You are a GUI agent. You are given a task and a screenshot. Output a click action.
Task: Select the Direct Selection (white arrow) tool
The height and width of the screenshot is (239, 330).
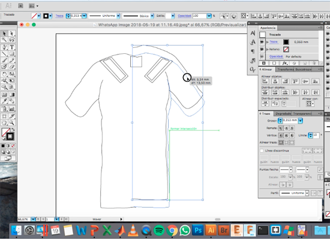(12, 33)
